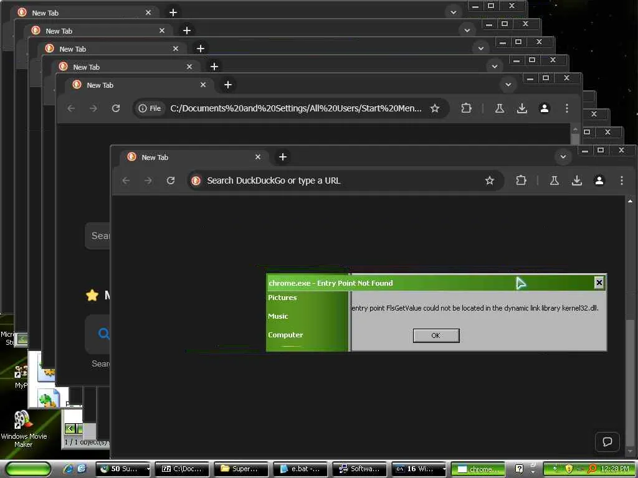The image size is (638, 478).
Task: Select New Tab tab in rearmost window
Action: pyautogui.click(x=84, y=12)
